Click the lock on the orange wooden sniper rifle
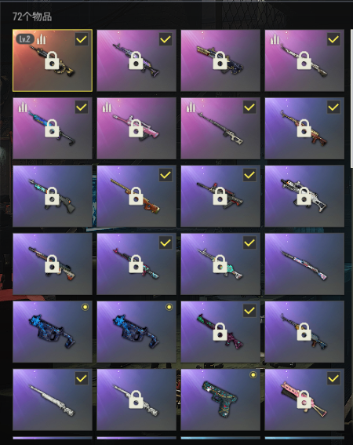353x445 pixels. 136,196
